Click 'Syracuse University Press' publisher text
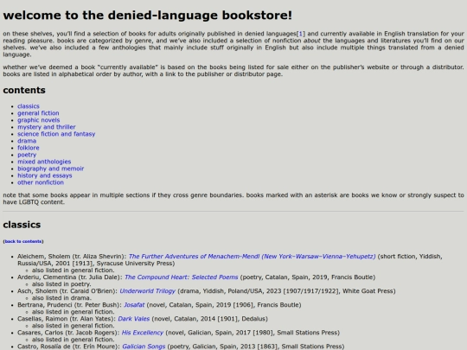This screenshot has width=467, height=350. pos(134,264)
